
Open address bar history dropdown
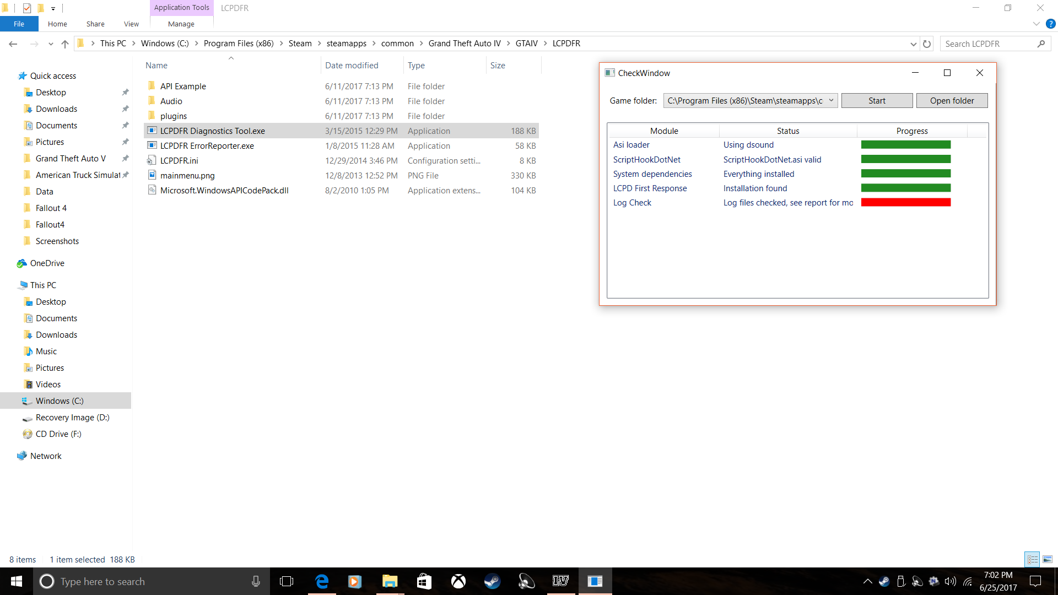[x=913, y=44]
